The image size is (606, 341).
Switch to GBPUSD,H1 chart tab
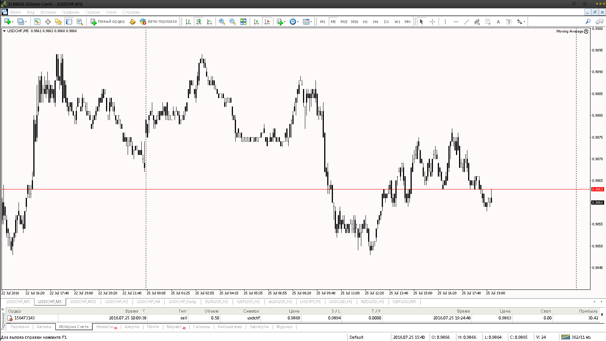(x=248, y=302)
